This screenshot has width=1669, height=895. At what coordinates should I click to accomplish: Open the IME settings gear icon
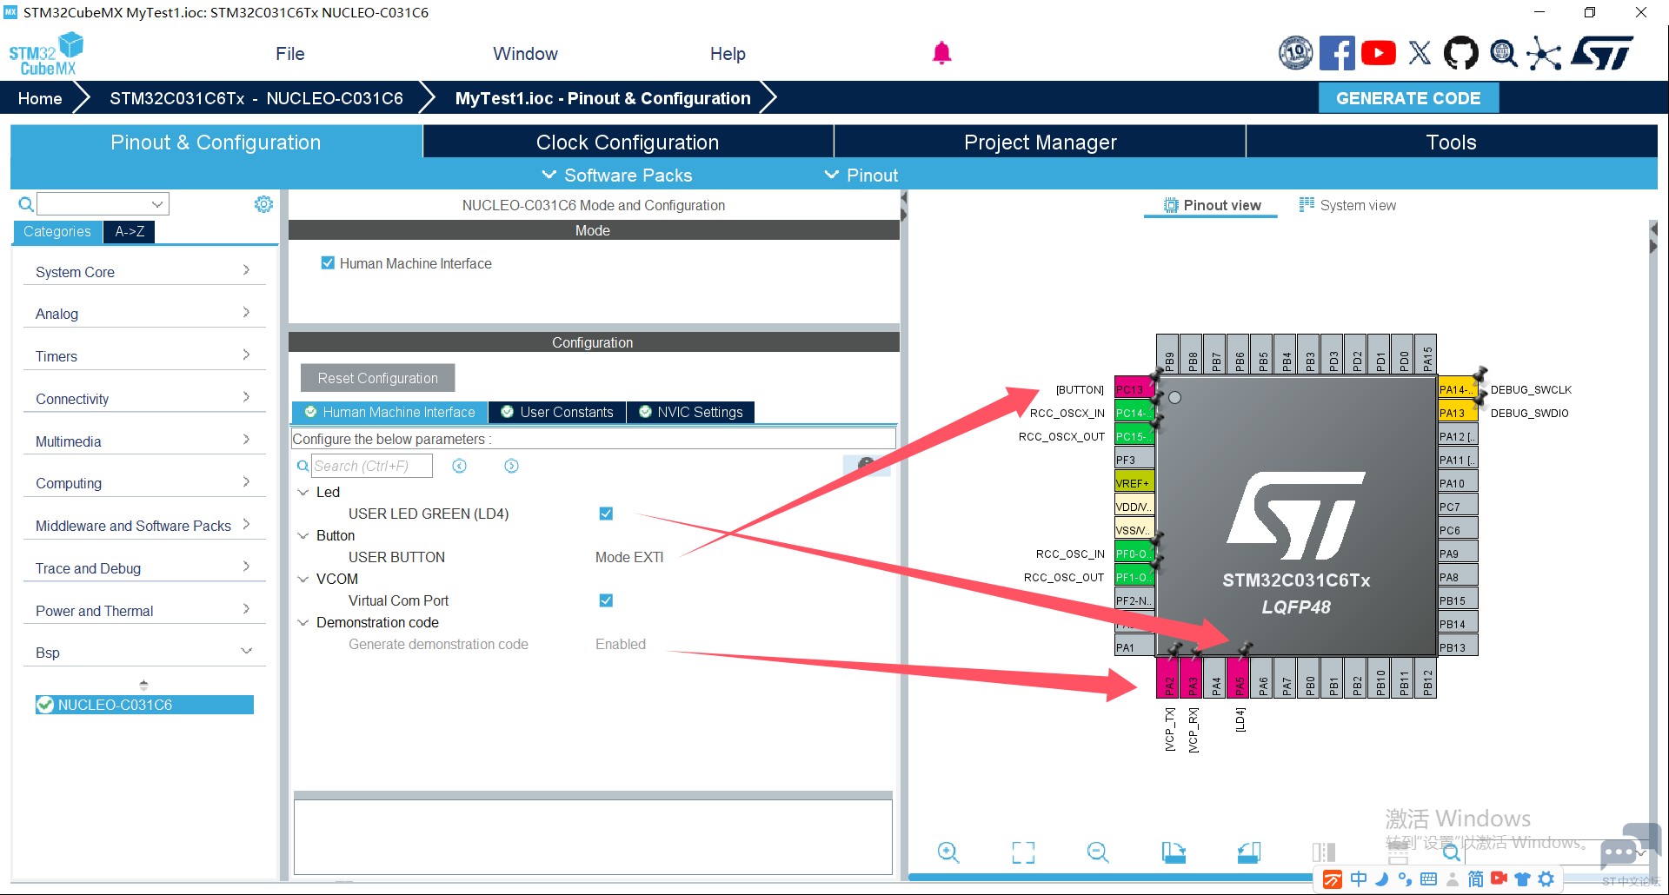(x=1546, y=879)
